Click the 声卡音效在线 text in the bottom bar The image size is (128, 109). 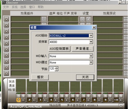pos(82,105)
